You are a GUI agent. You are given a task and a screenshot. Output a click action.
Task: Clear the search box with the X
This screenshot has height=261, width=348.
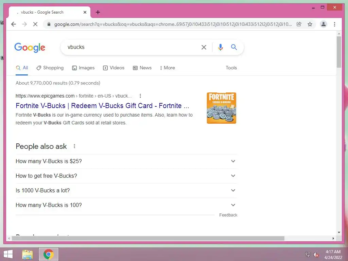point(204,47)
